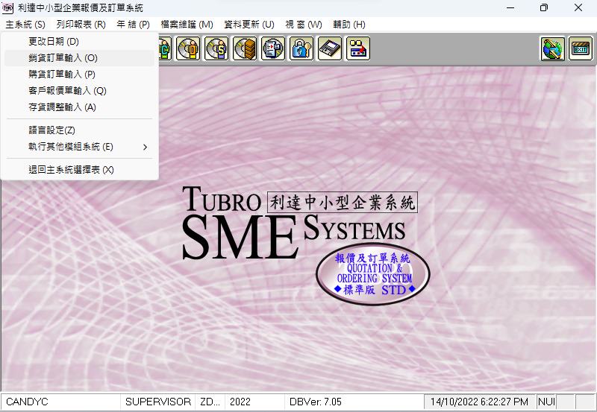Click the 2022 year status bar cell

pos(254,402)
